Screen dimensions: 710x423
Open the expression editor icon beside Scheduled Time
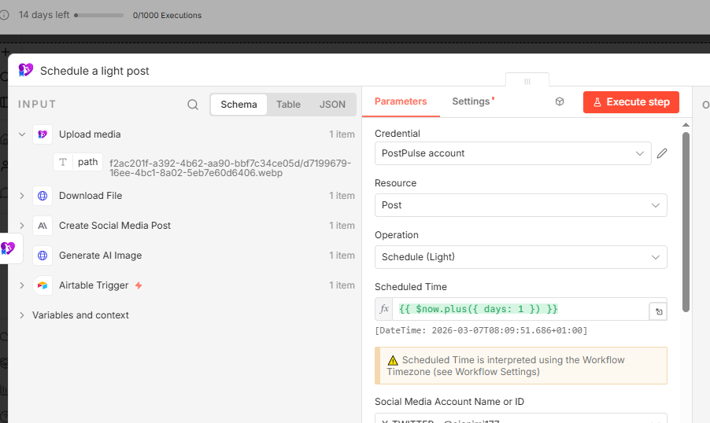click(x=659, y=311)
